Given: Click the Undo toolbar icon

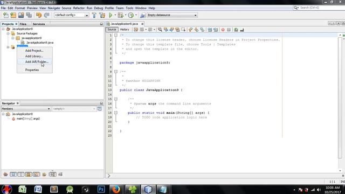Looking at the screenshot, I should click(x=39, y=15).
